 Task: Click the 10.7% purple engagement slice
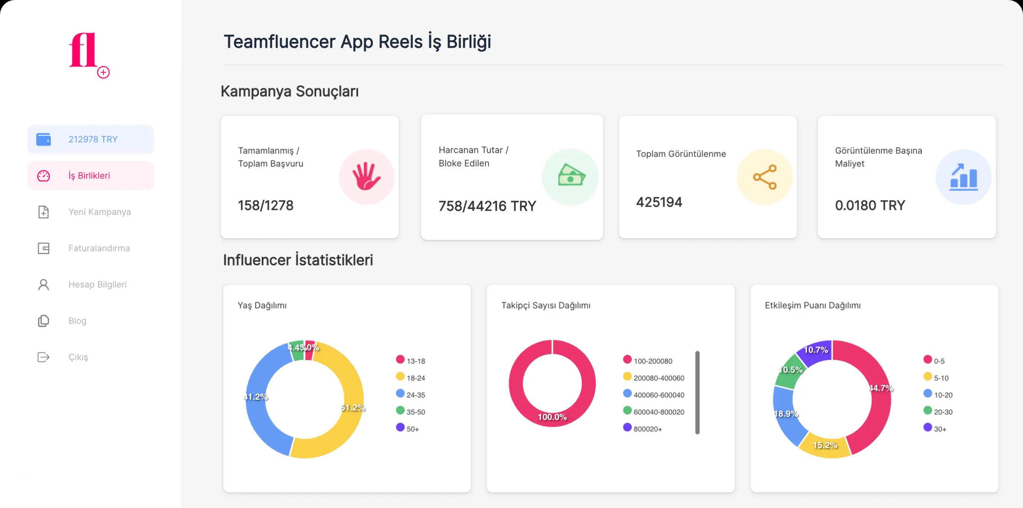click(816, 350)
